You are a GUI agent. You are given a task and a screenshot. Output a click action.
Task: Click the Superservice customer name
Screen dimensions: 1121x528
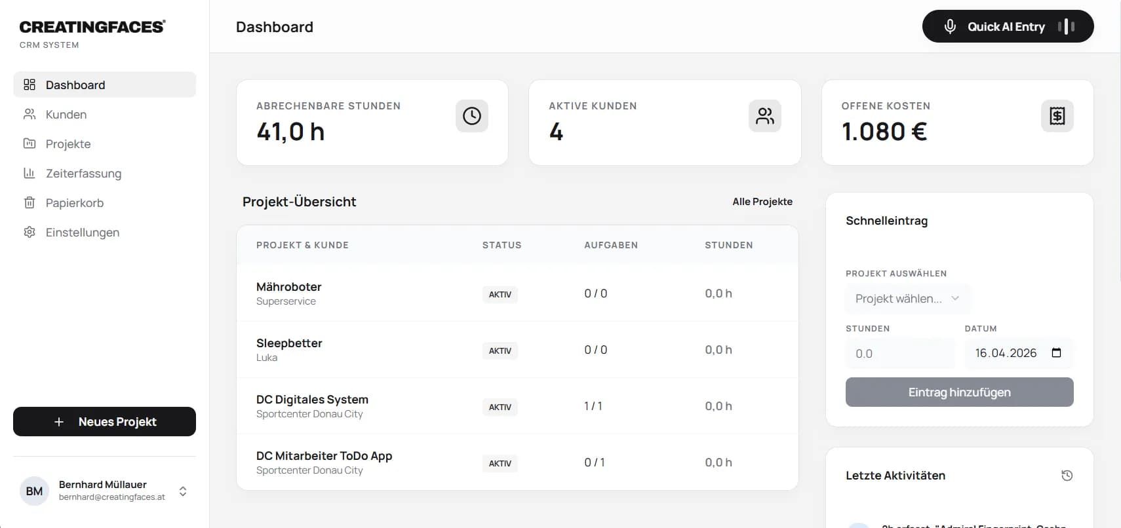coord(286,301)
